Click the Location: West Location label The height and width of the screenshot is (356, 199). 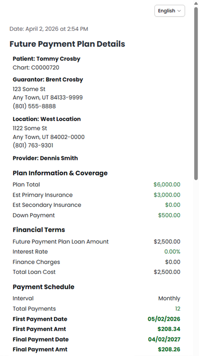click(x=47, y=119)
